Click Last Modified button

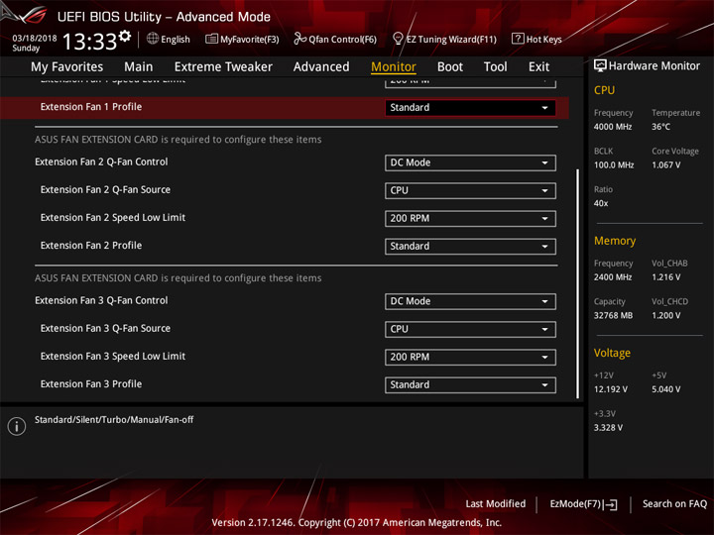click(496, 503)
